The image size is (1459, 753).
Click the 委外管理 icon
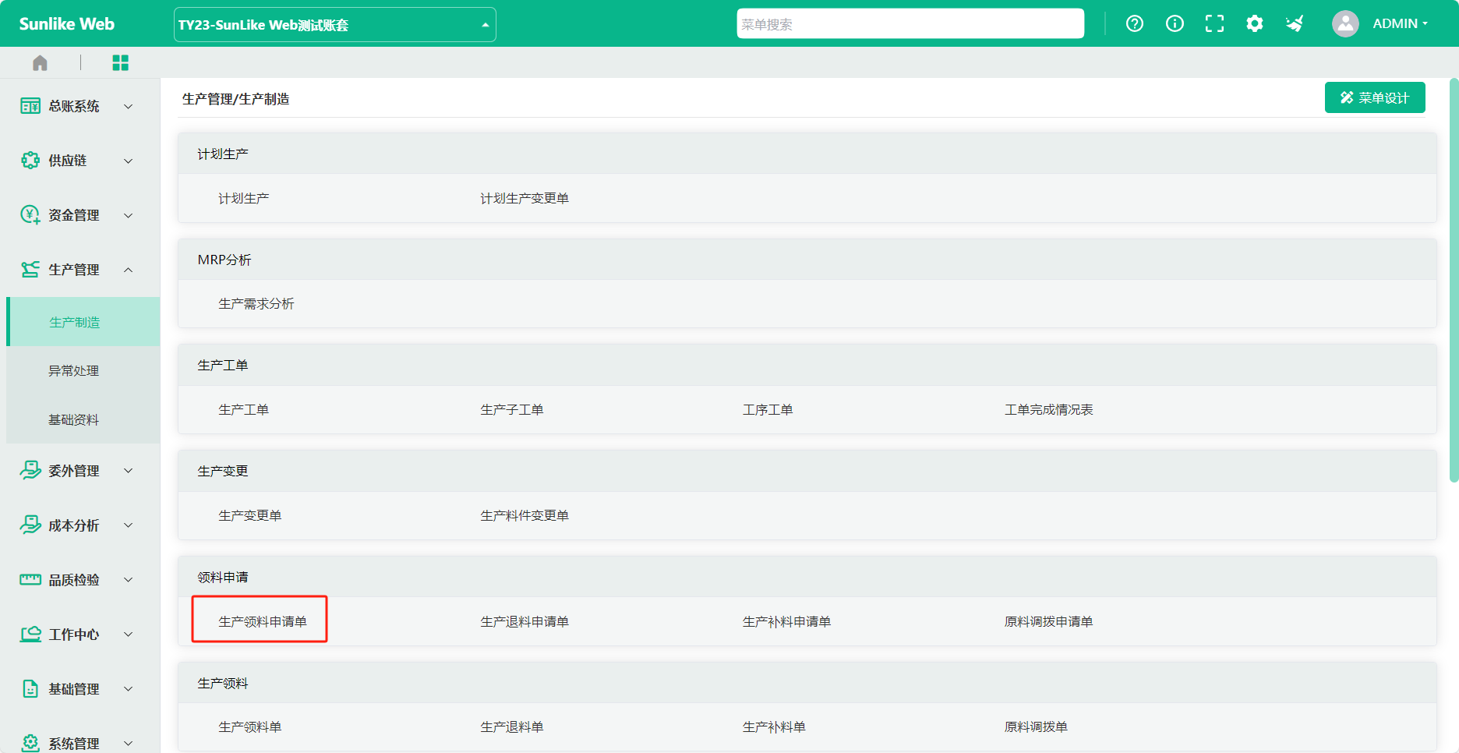point(30,470)
